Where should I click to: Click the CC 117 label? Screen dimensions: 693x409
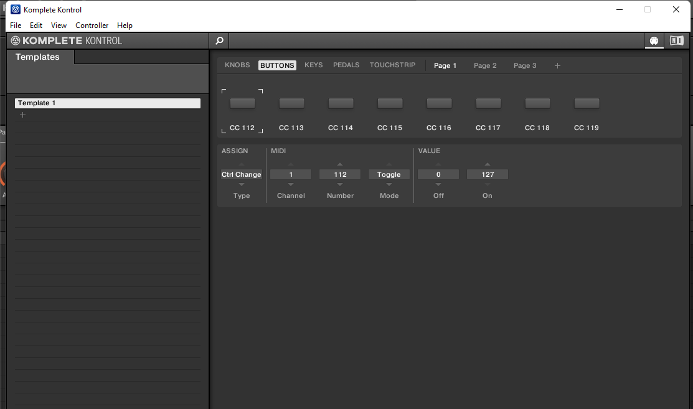point(488,128)
